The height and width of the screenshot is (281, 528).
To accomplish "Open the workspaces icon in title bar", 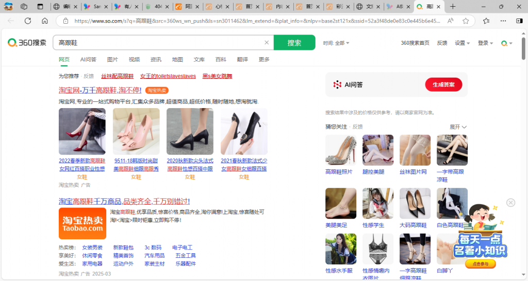I will point(24,6).
